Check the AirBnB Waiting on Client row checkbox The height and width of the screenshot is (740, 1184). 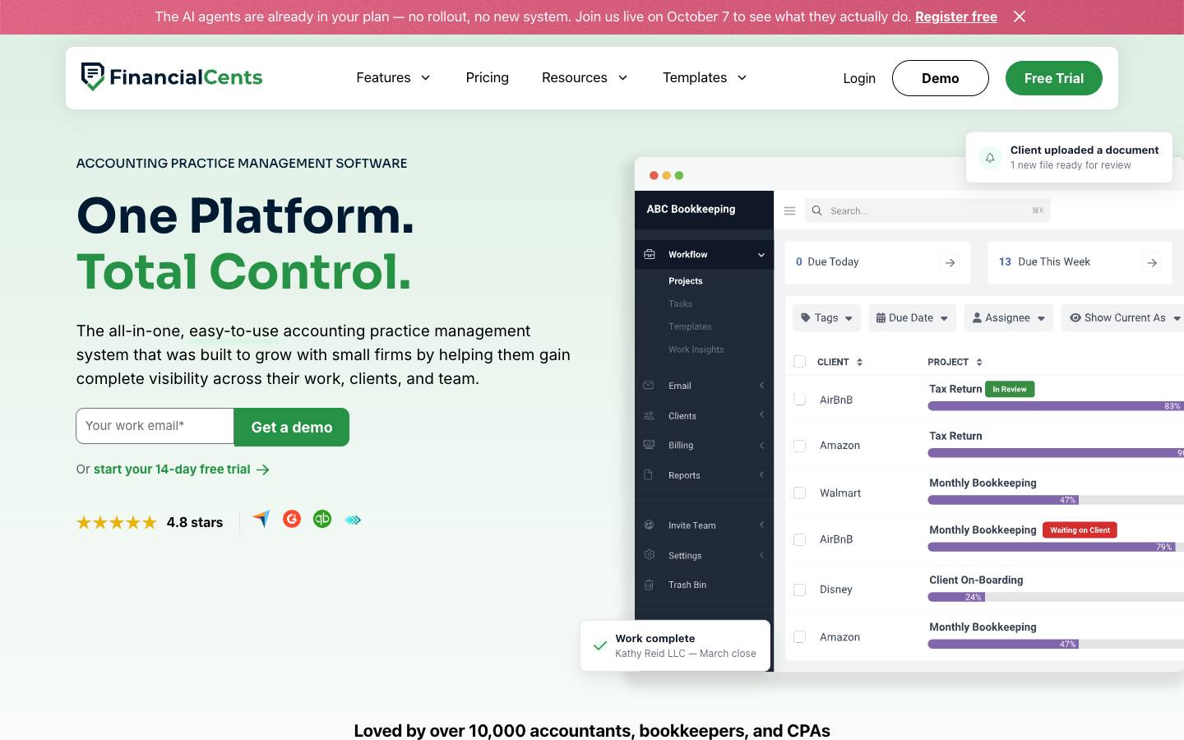click(799, 539)
